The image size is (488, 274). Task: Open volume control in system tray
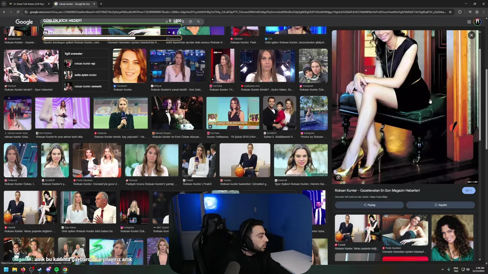[x=468, y=269]
